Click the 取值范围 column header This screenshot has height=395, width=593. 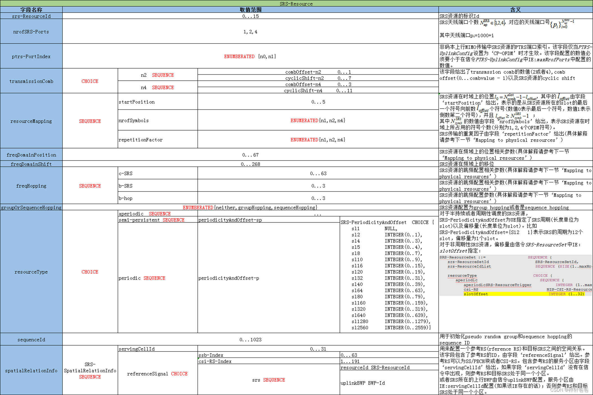(250, 10)
